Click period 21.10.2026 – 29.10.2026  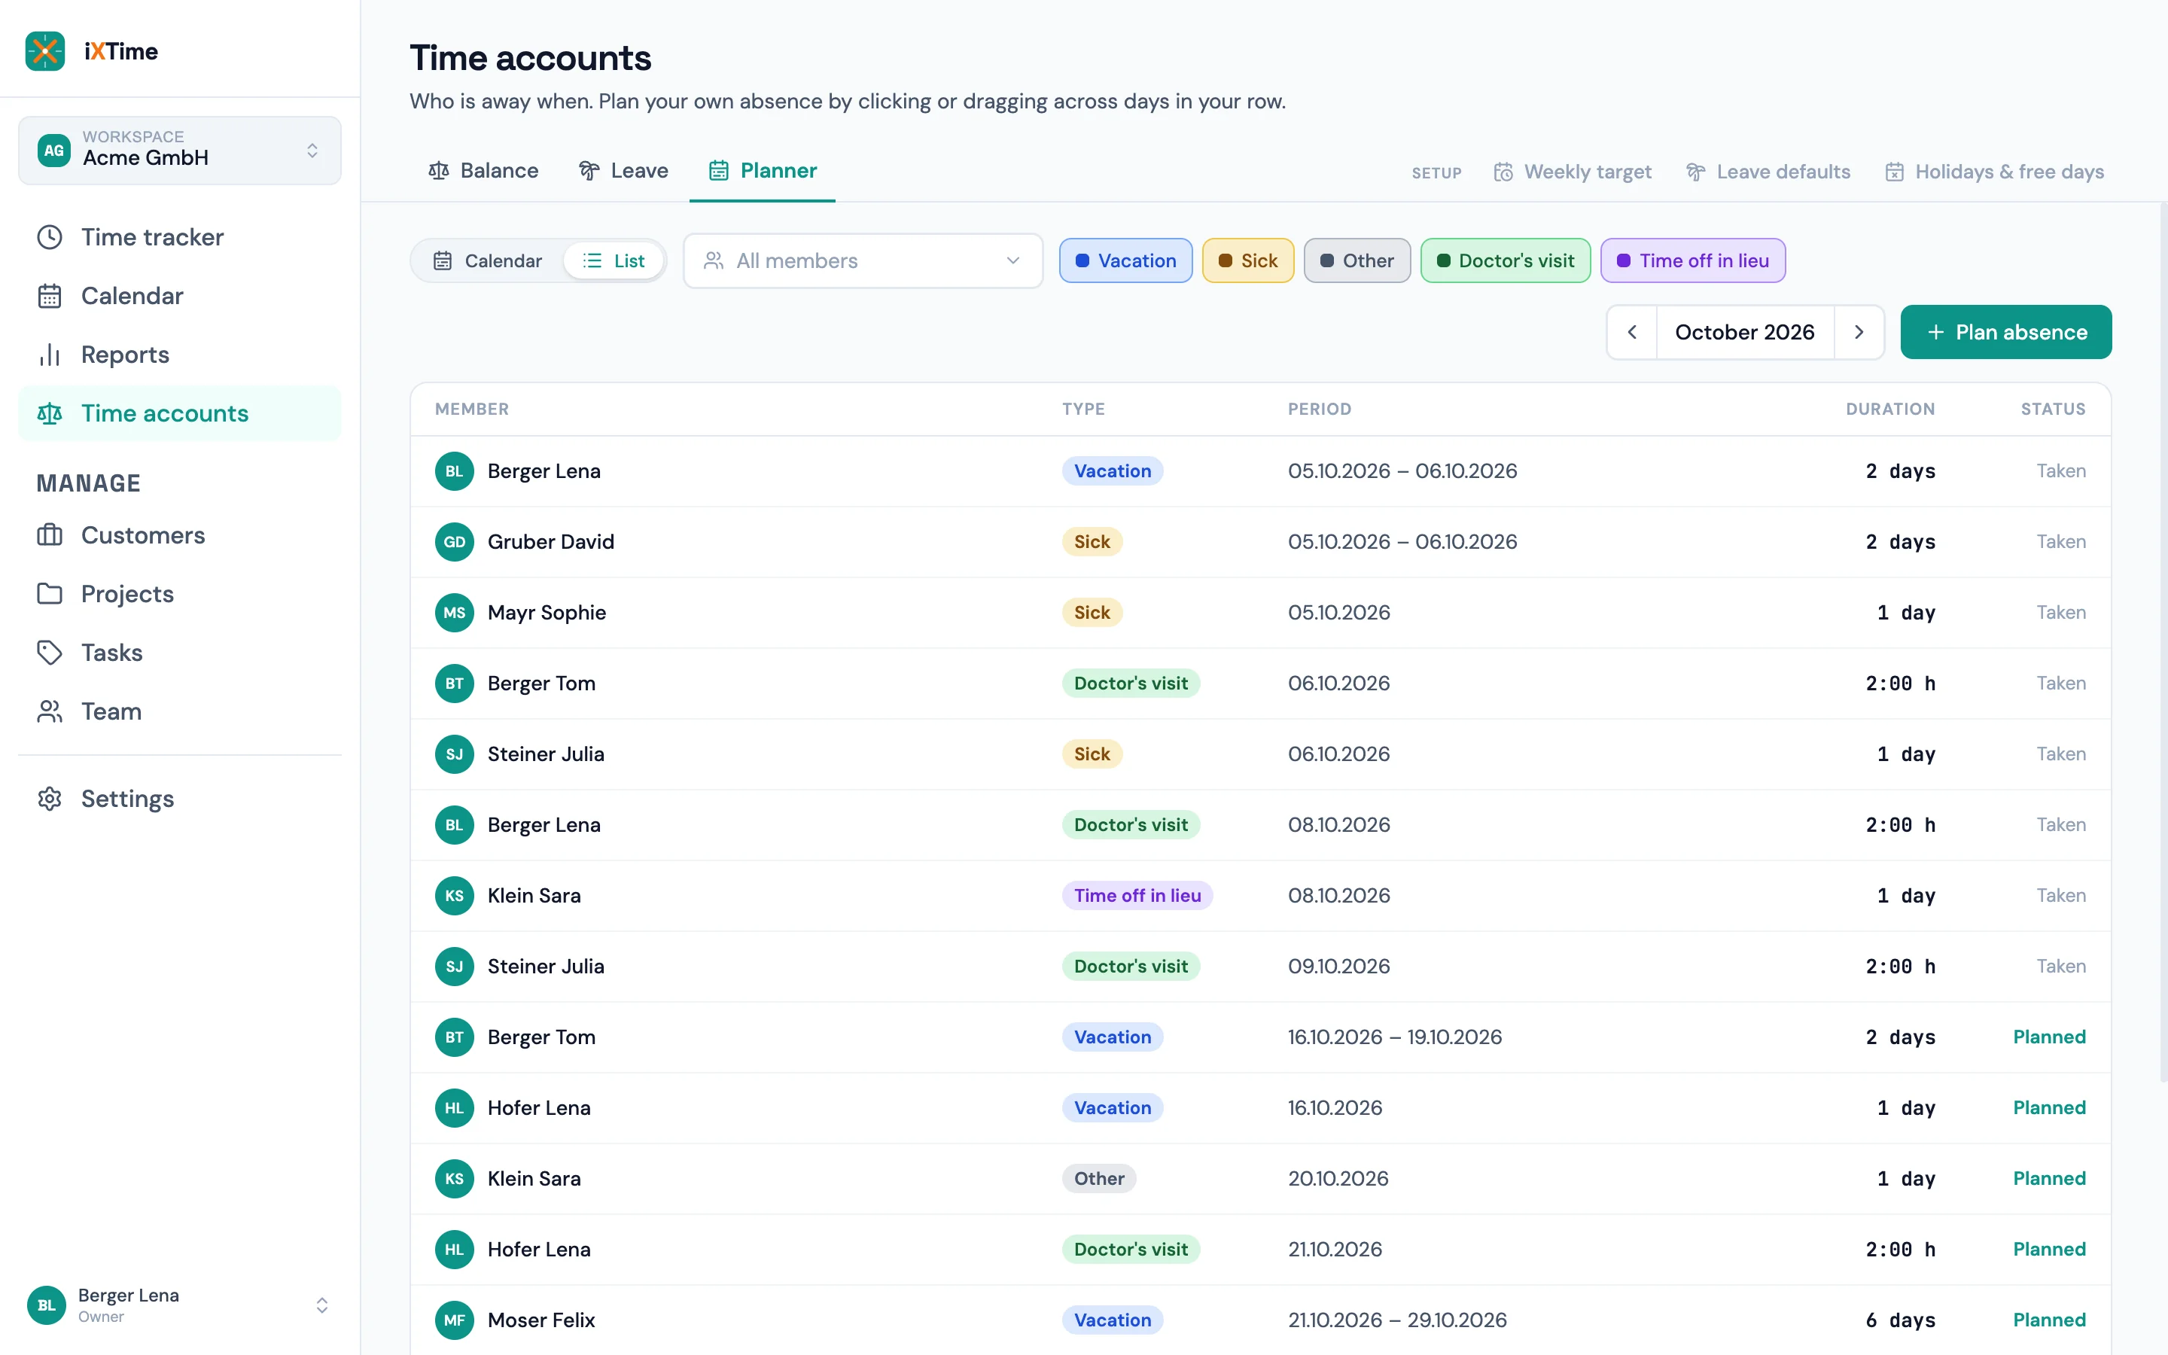point(1396,1320)
